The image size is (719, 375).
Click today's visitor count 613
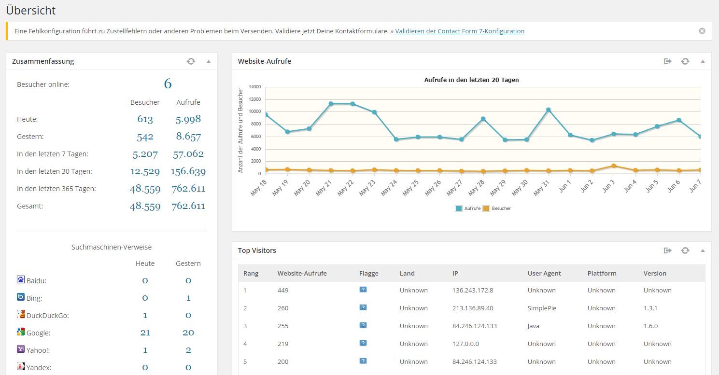pos(145,119)
